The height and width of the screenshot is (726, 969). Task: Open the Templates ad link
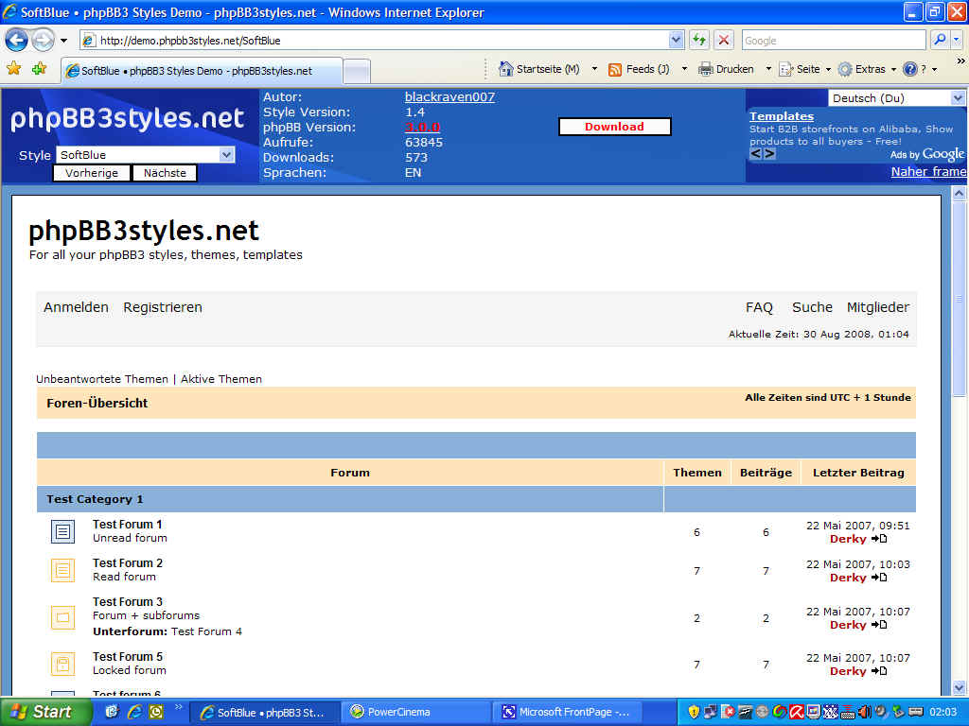[782, 116]
